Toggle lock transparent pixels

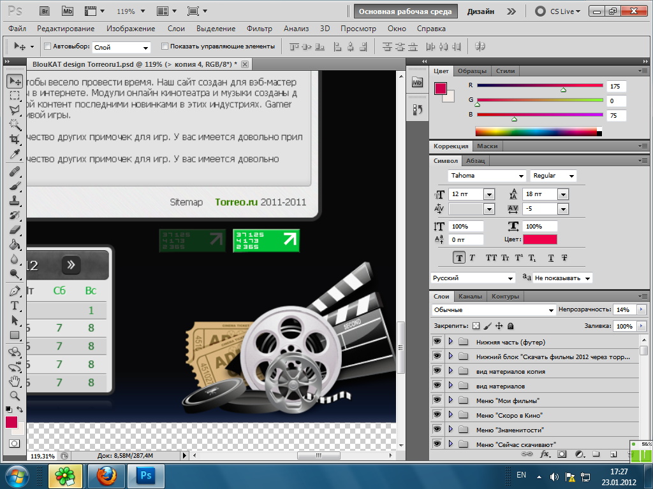click(x=476, y=326)
